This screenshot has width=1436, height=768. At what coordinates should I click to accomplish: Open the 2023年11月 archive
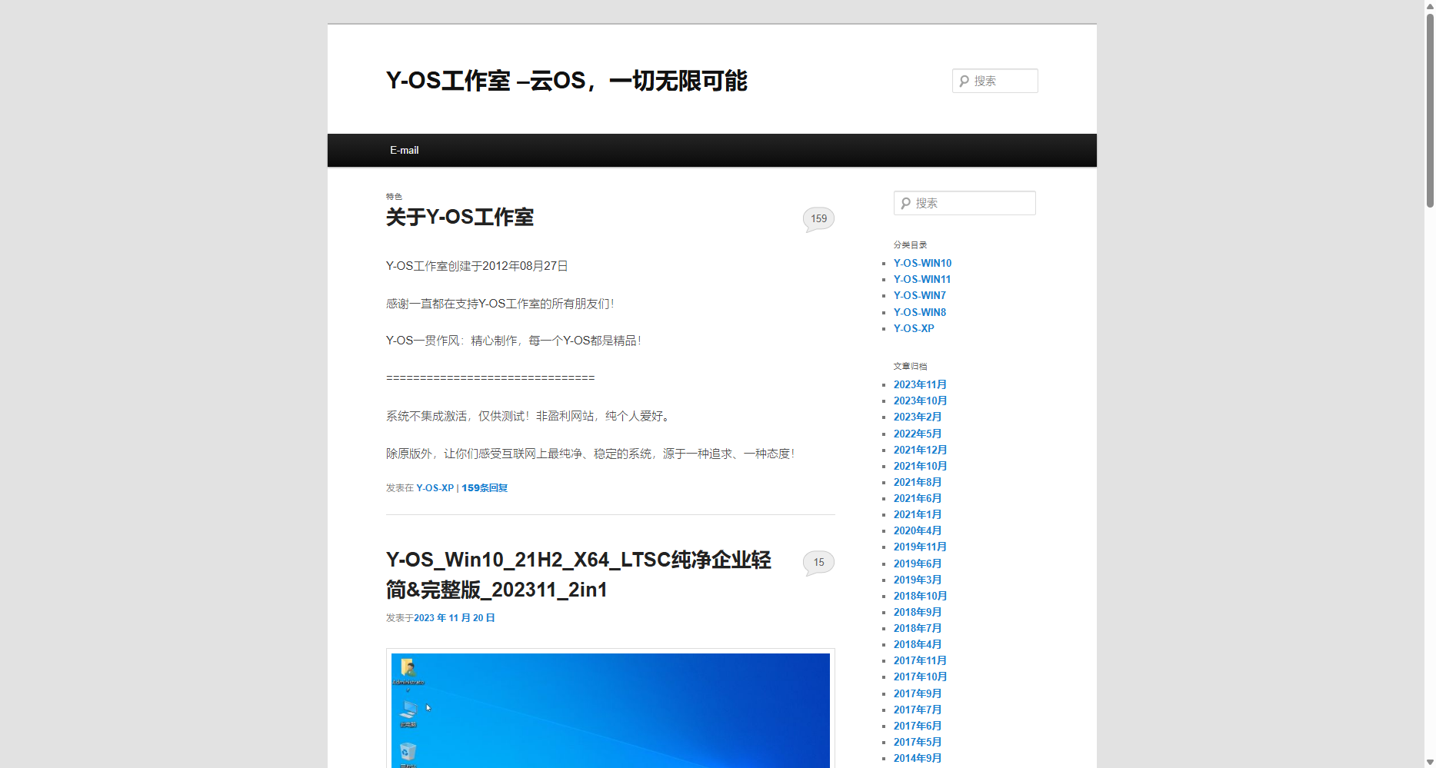pos(920,384)
